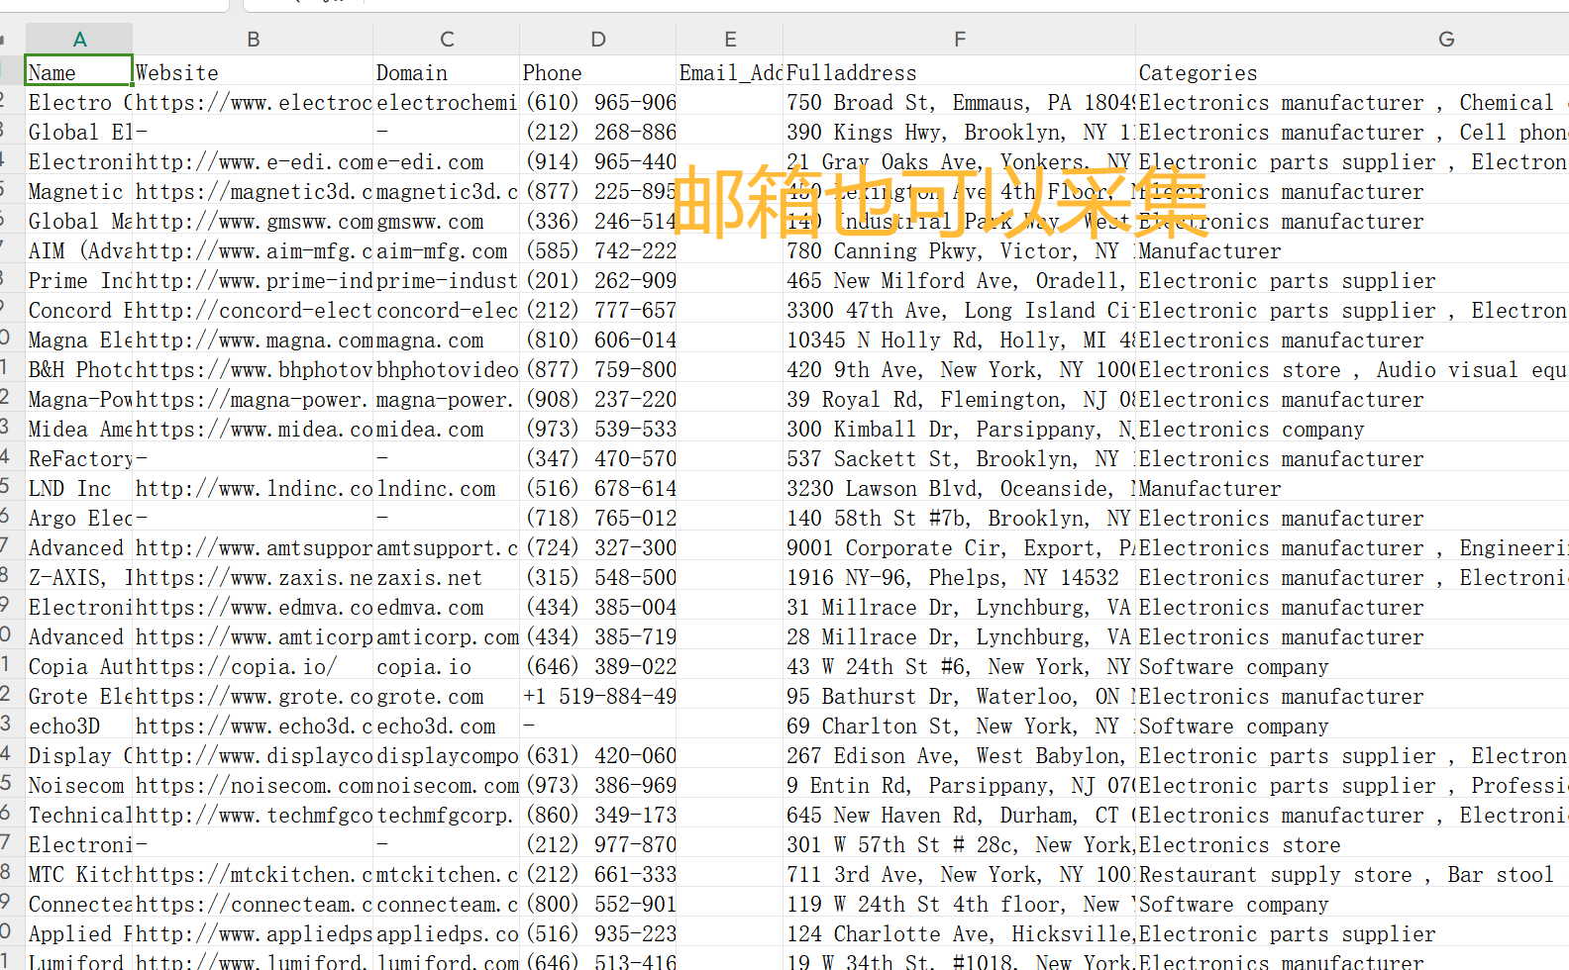
Task: Click the "Name" header cell
Action: (79, 72)
